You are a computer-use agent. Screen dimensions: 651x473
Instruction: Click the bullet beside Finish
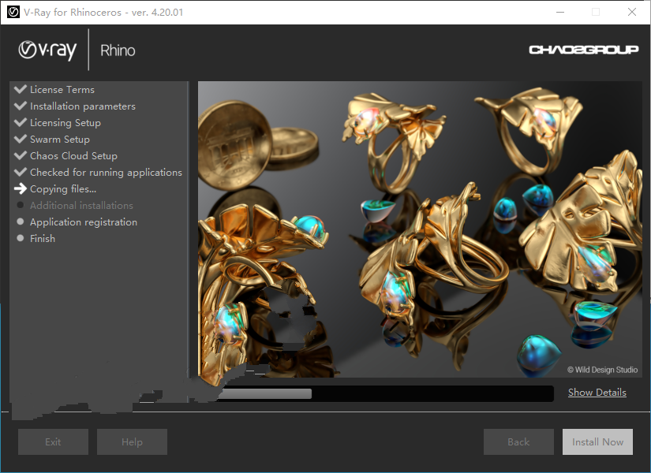pos(20,238)
